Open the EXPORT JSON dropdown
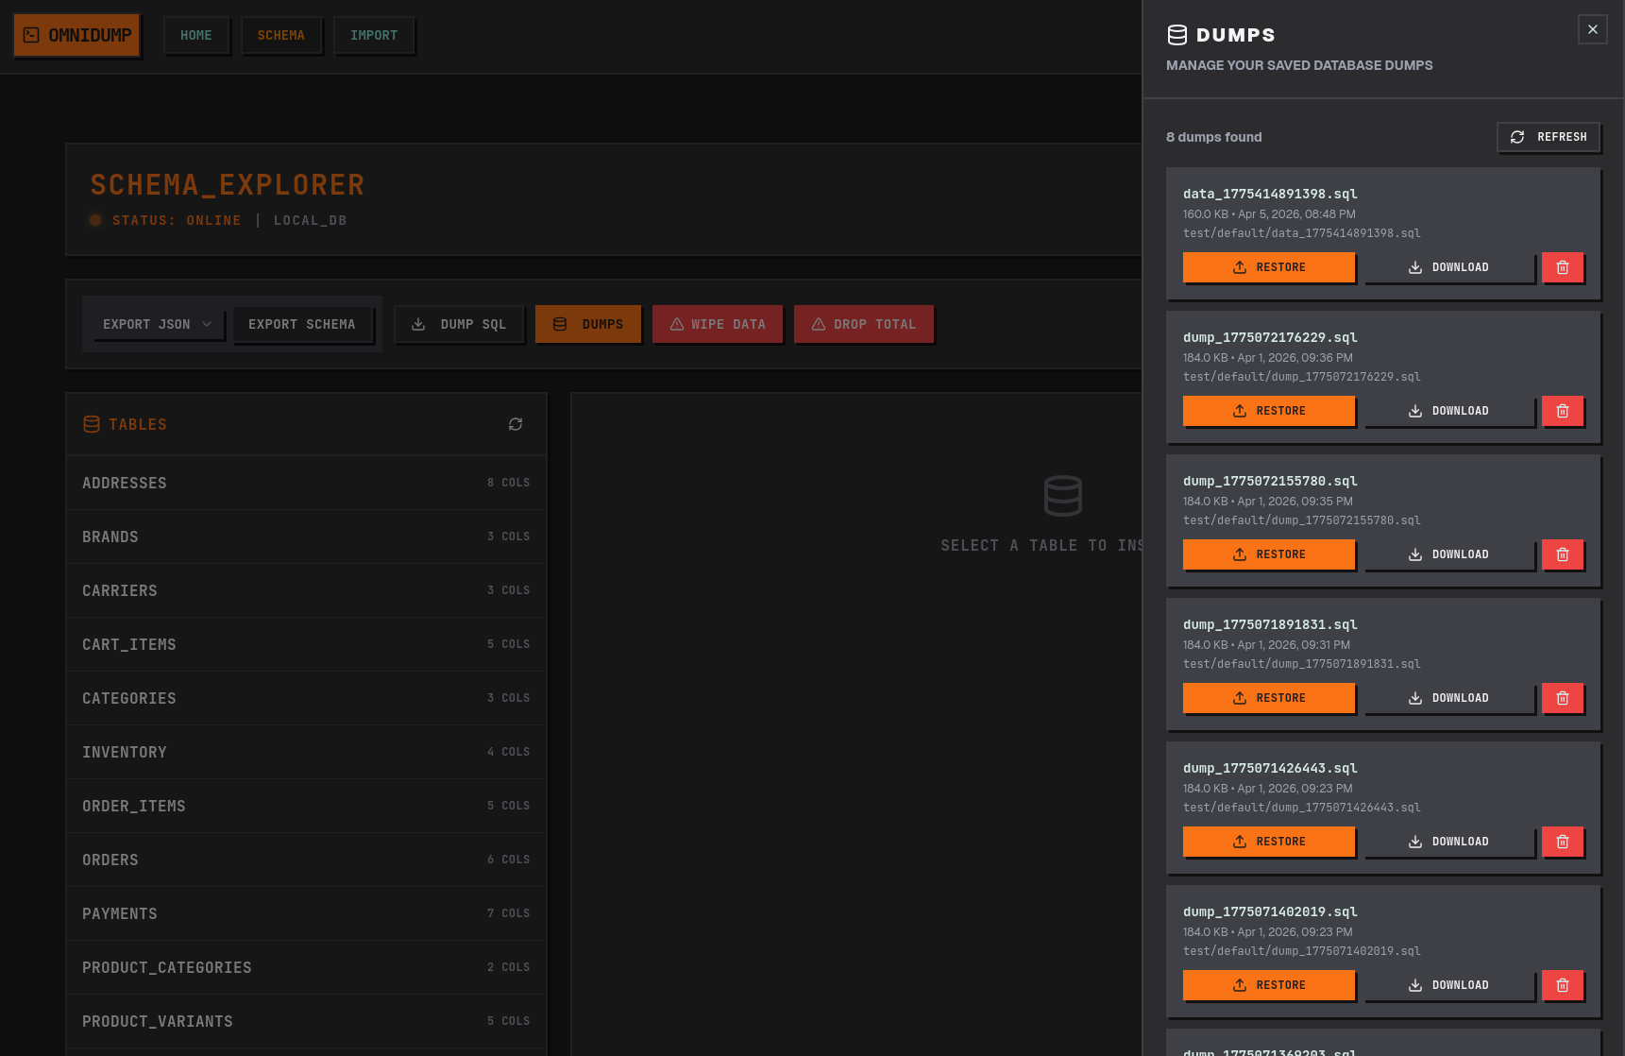 157,324
